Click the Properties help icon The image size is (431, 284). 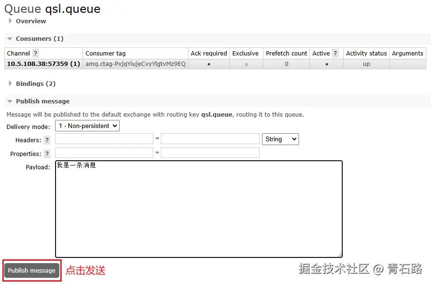[46, 154]
